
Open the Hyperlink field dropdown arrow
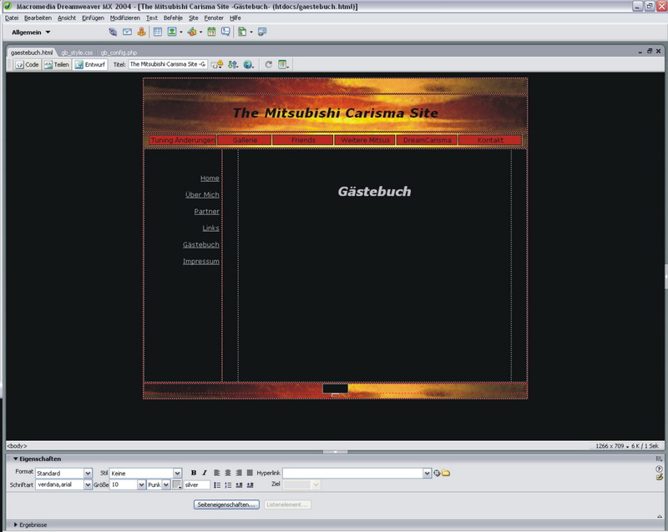[x=428, y=474]
